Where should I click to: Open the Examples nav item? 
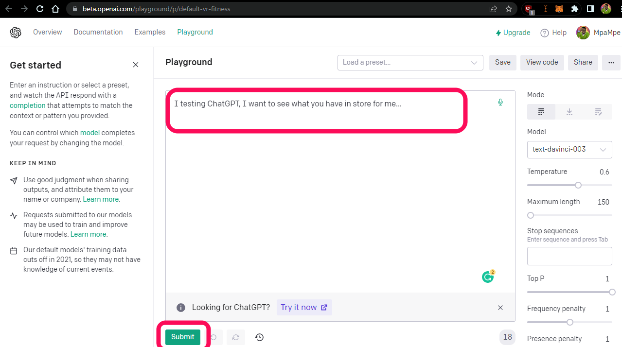click(150, 32)
